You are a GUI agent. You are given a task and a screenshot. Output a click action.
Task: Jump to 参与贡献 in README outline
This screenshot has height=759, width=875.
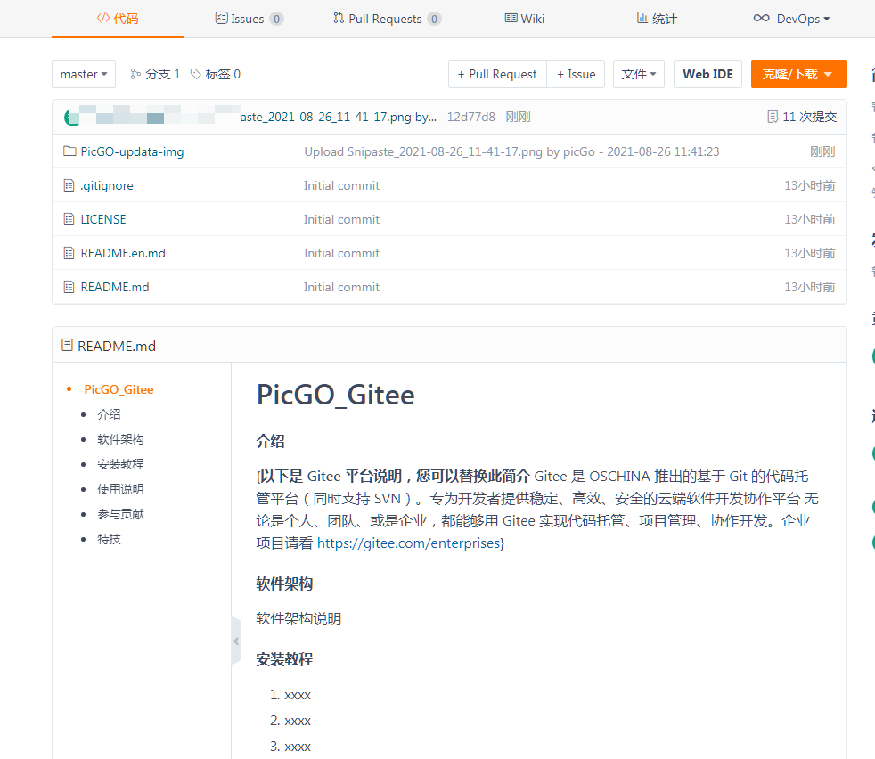(x=120, y=514)
